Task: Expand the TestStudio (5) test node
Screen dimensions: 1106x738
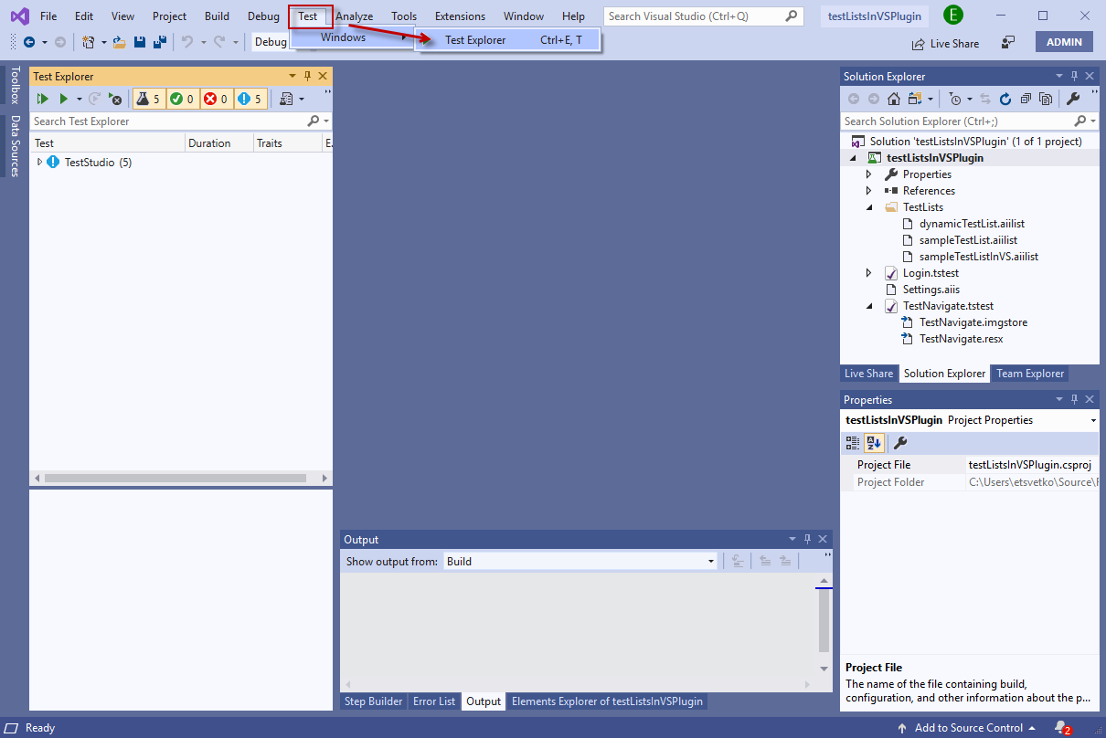Action: point(39,162)
